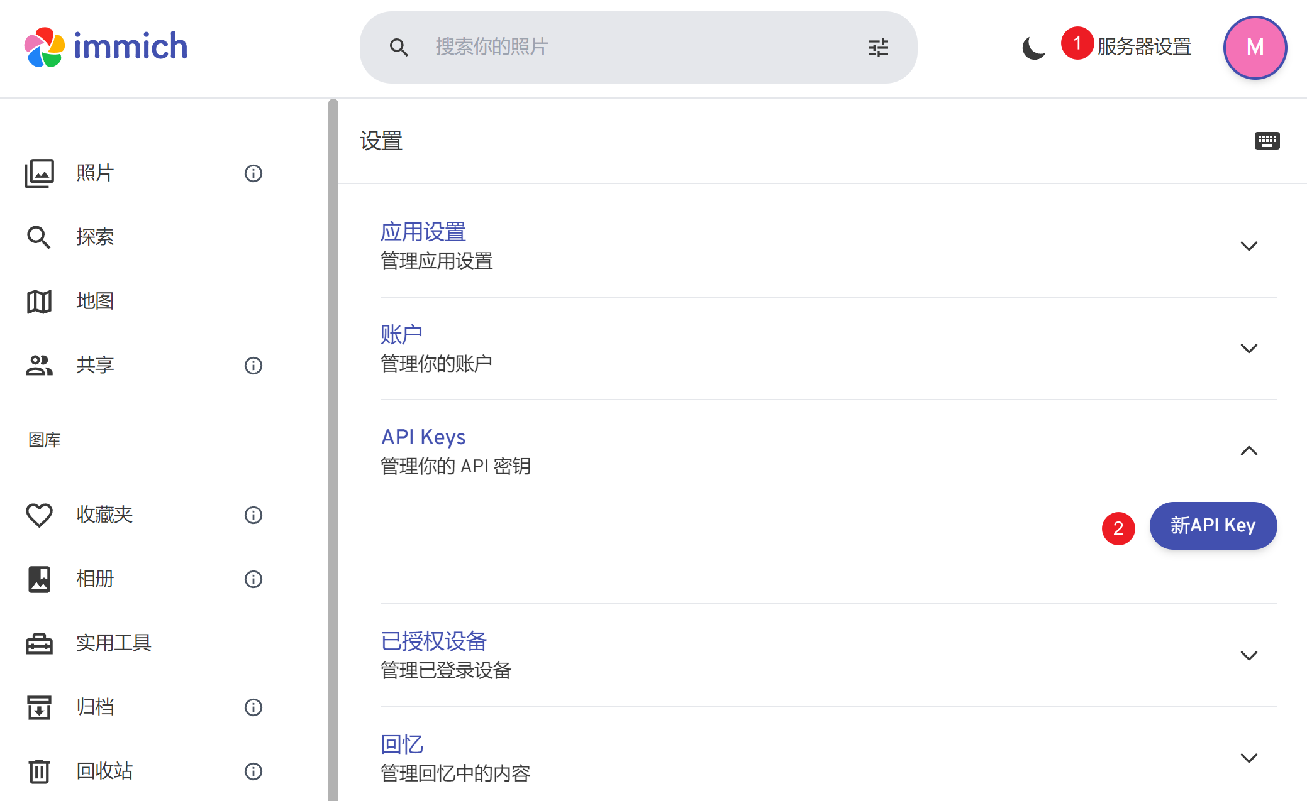Click the 回收站 trash icon
The width and height of the screenshot is (1307, 801).
click(39, 771)
